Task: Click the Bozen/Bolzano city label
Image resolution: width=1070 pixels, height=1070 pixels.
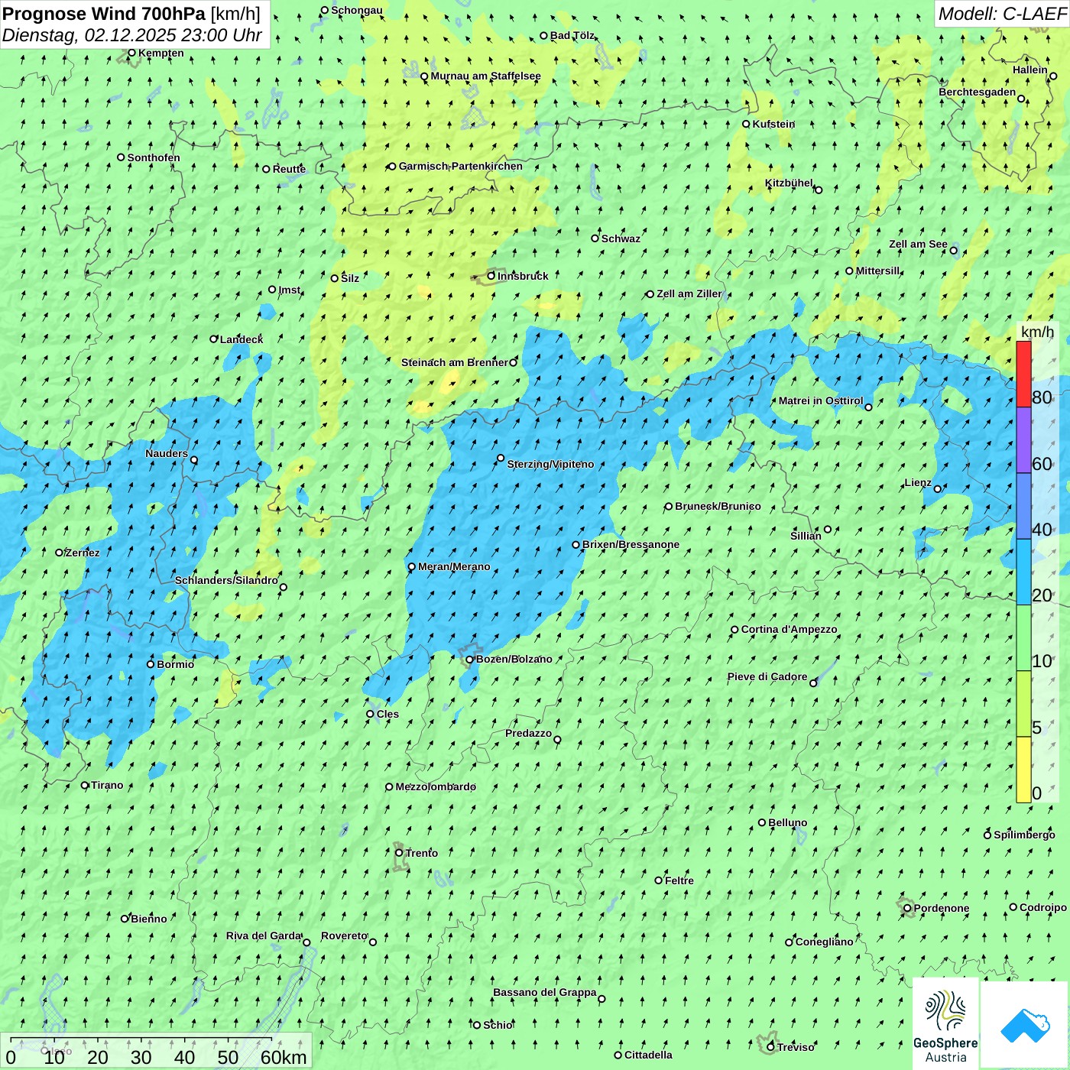Action: click(514, 659)
